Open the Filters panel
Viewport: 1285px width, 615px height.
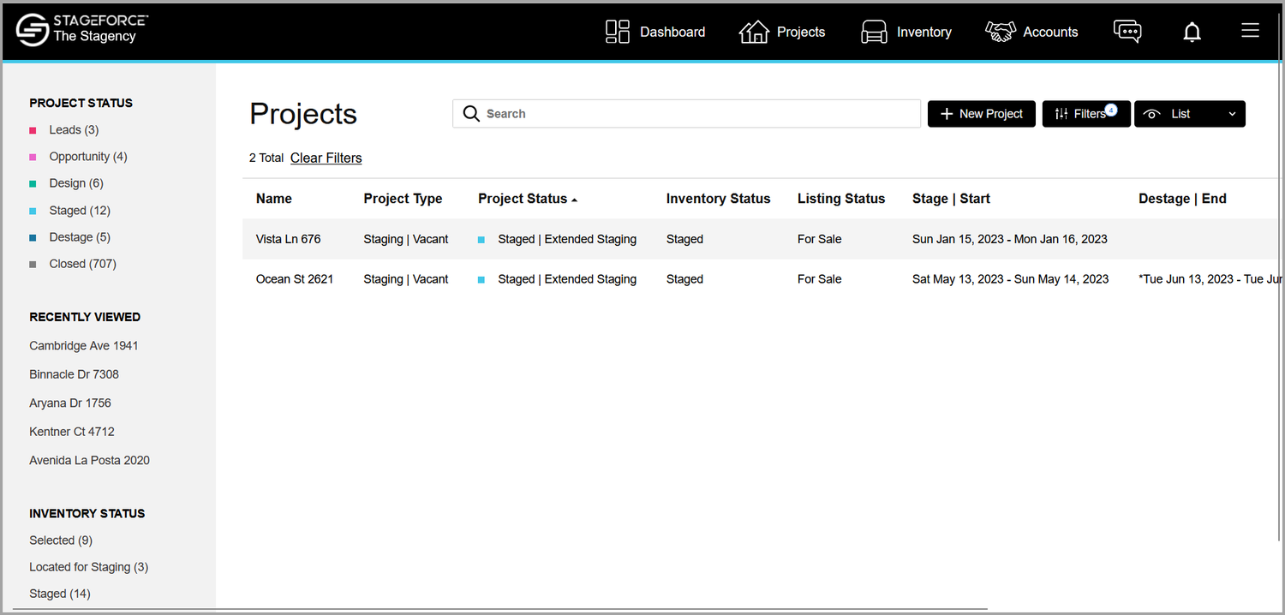pyautogui.click(x=1085, y=113)
